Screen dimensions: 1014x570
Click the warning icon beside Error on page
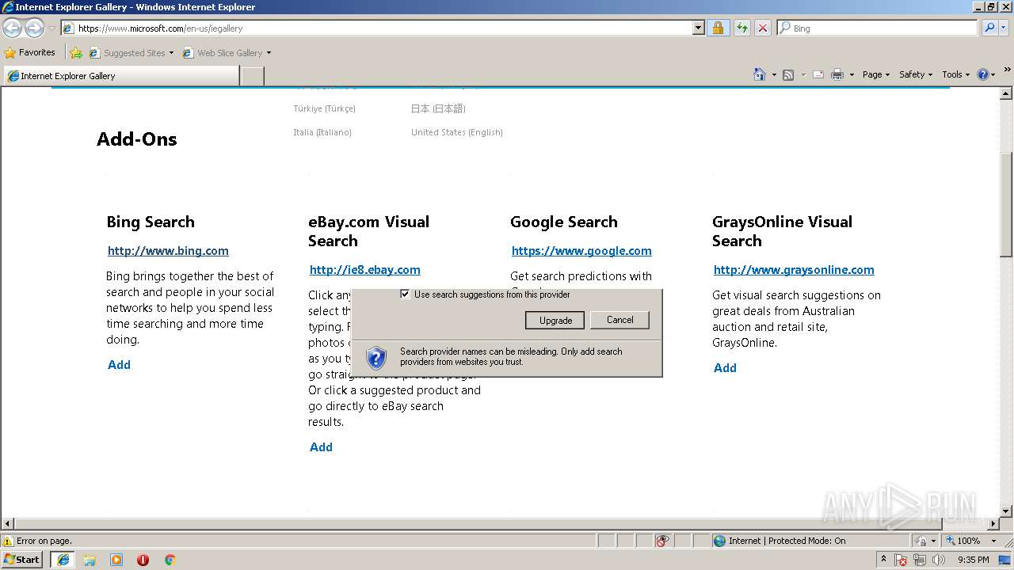point(8,541)
